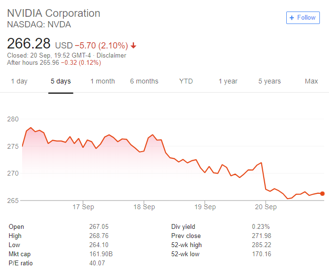Select the 5 days tab
The width and height of the screenshot is (329, 273).
pyautogui.click(x=61, y=81)
